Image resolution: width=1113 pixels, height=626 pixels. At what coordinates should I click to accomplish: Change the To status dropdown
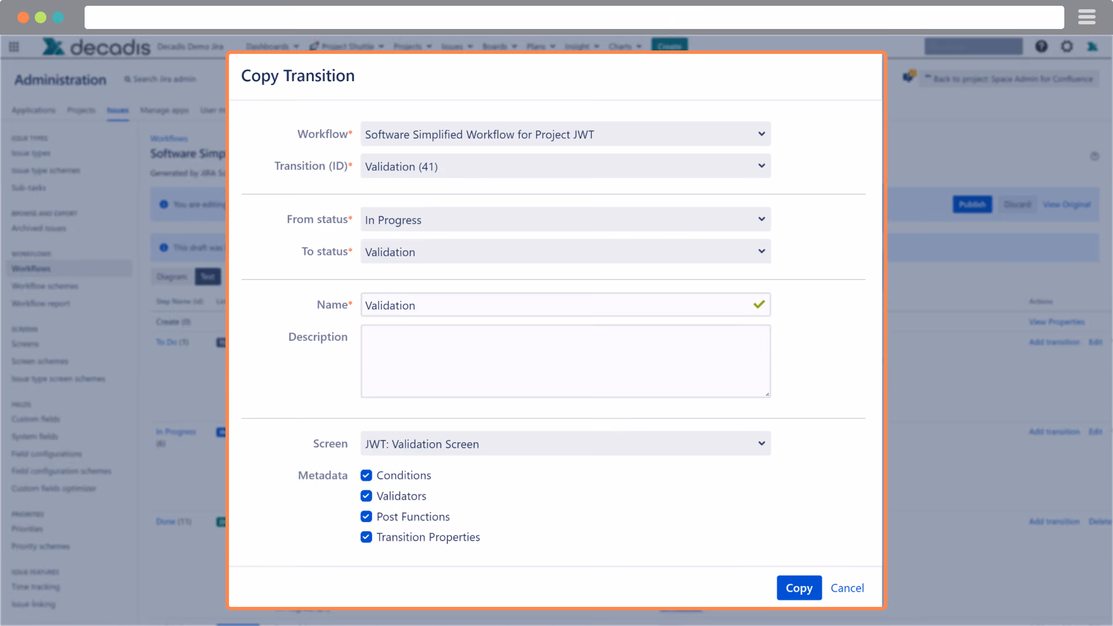(565, 252)
